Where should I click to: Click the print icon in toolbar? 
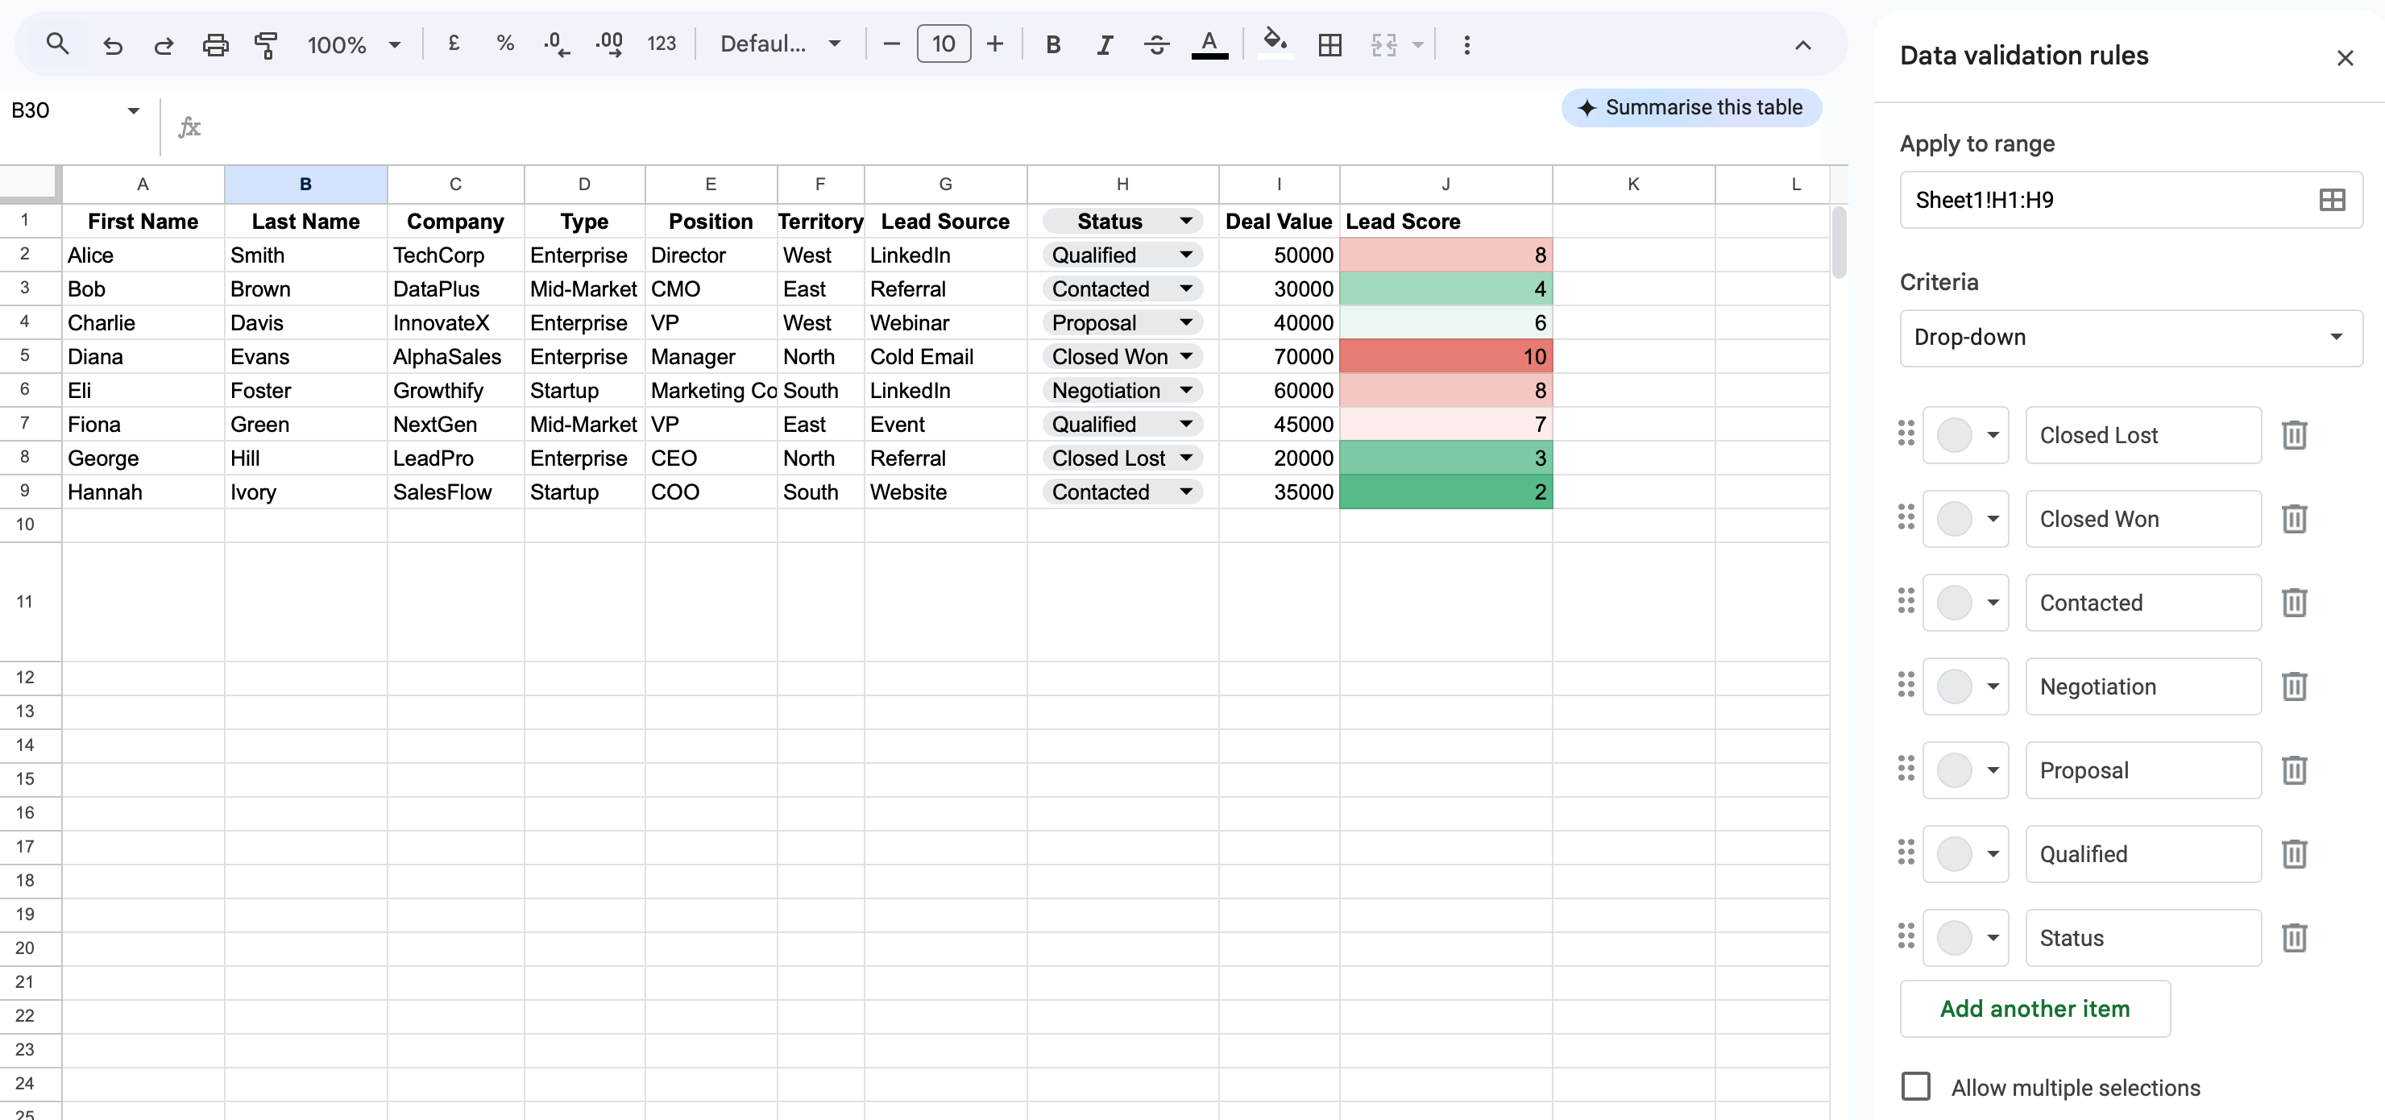(x=215, y=44)
